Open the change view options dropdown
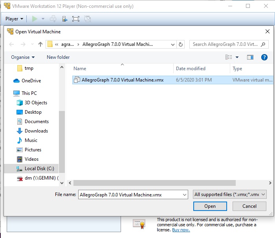275x238 pixels. tap(237, 57)
